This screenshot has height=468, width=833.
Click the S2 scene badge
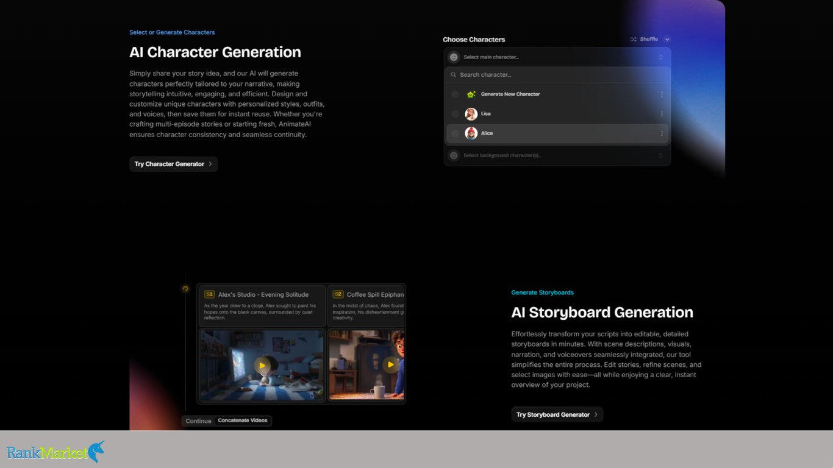(338, 294)
